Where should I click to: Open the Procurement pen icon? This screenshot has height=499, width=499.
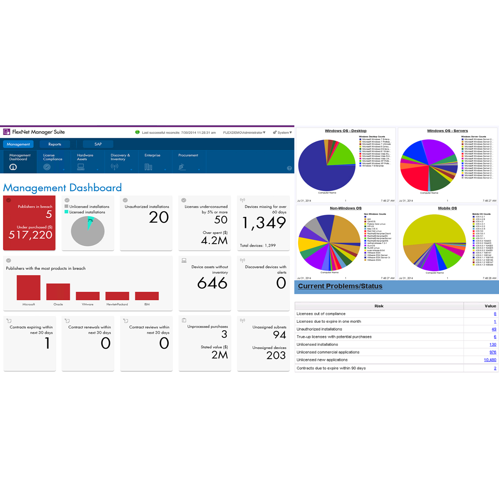click(x=182, y=167)
